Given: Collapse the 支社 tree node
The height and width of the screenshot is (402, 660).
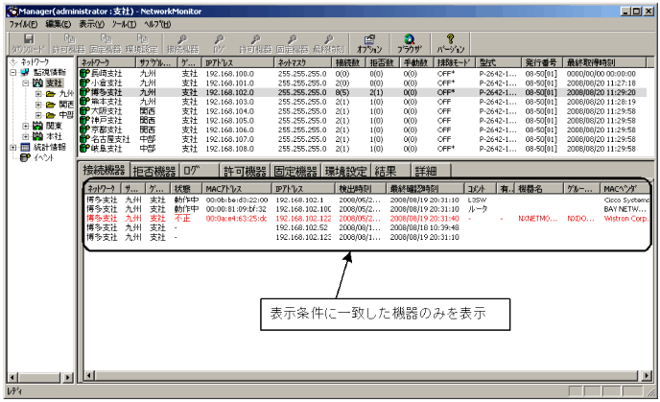Looking at the screenshot, I should 26,83.
